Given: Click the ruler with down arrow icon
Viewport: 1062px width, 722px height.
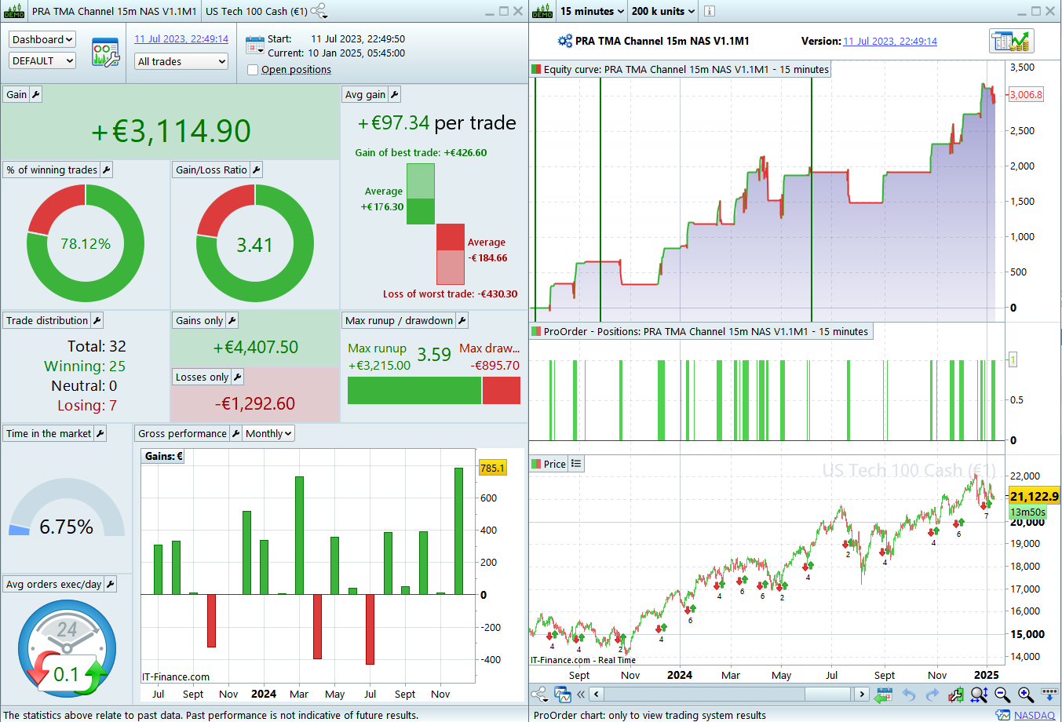Looking at the screenshot, I should coord(1049,694).
